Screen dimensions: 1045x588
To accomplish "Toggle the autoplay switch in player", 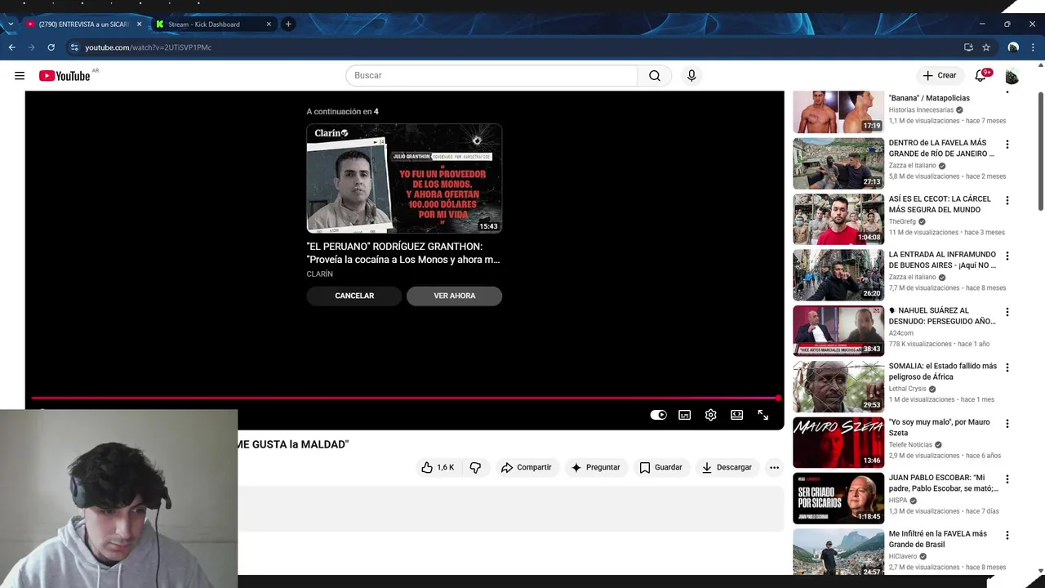I will 658,415.
